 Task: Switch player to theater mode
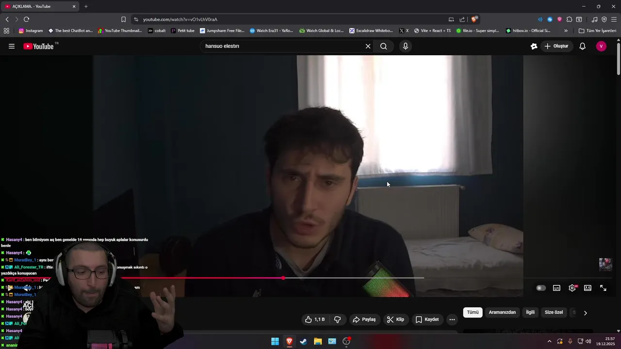(588, 288)
